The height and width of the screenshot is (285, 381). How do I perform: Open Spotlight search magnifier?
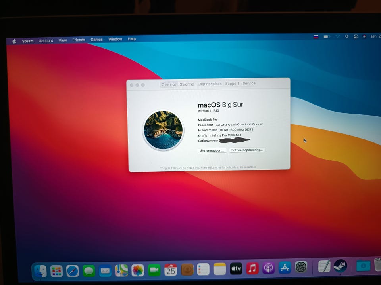pyautogui.click(x=347, y=36)
